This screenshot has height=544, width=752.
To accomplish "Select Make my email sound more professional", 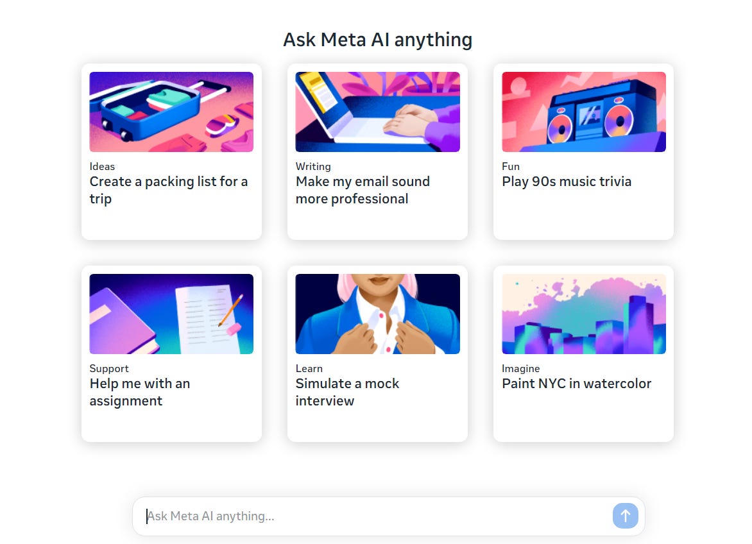I will (363, 190).
